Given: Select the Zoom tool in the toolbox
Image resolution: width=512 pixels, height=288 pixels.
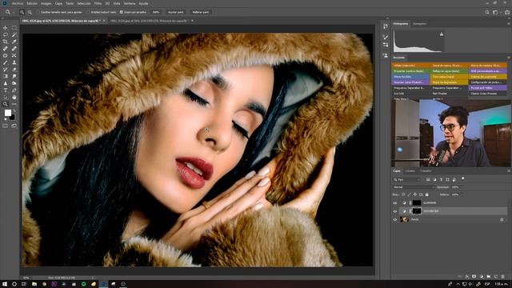Looking at the screenshot, I should (6, 104).
